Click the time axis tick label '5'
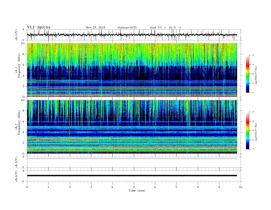 134,187
